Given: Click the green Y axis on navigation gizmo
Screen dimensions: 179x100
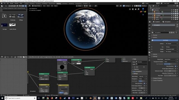Looking at the screenshot, I should (x=145, y=12).
